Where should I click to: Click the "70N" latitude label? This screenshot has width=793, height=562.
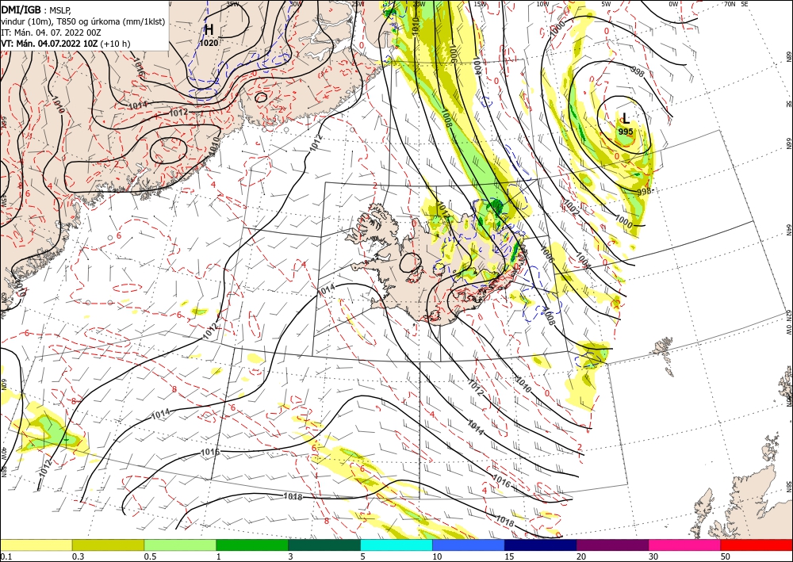(730, 4)
